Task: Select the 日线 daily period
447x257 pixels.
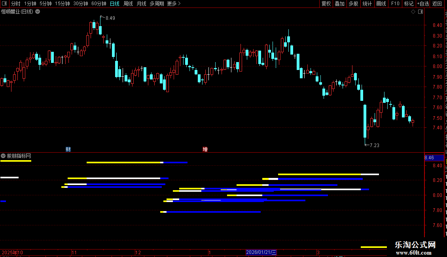Action: [115, 4]
